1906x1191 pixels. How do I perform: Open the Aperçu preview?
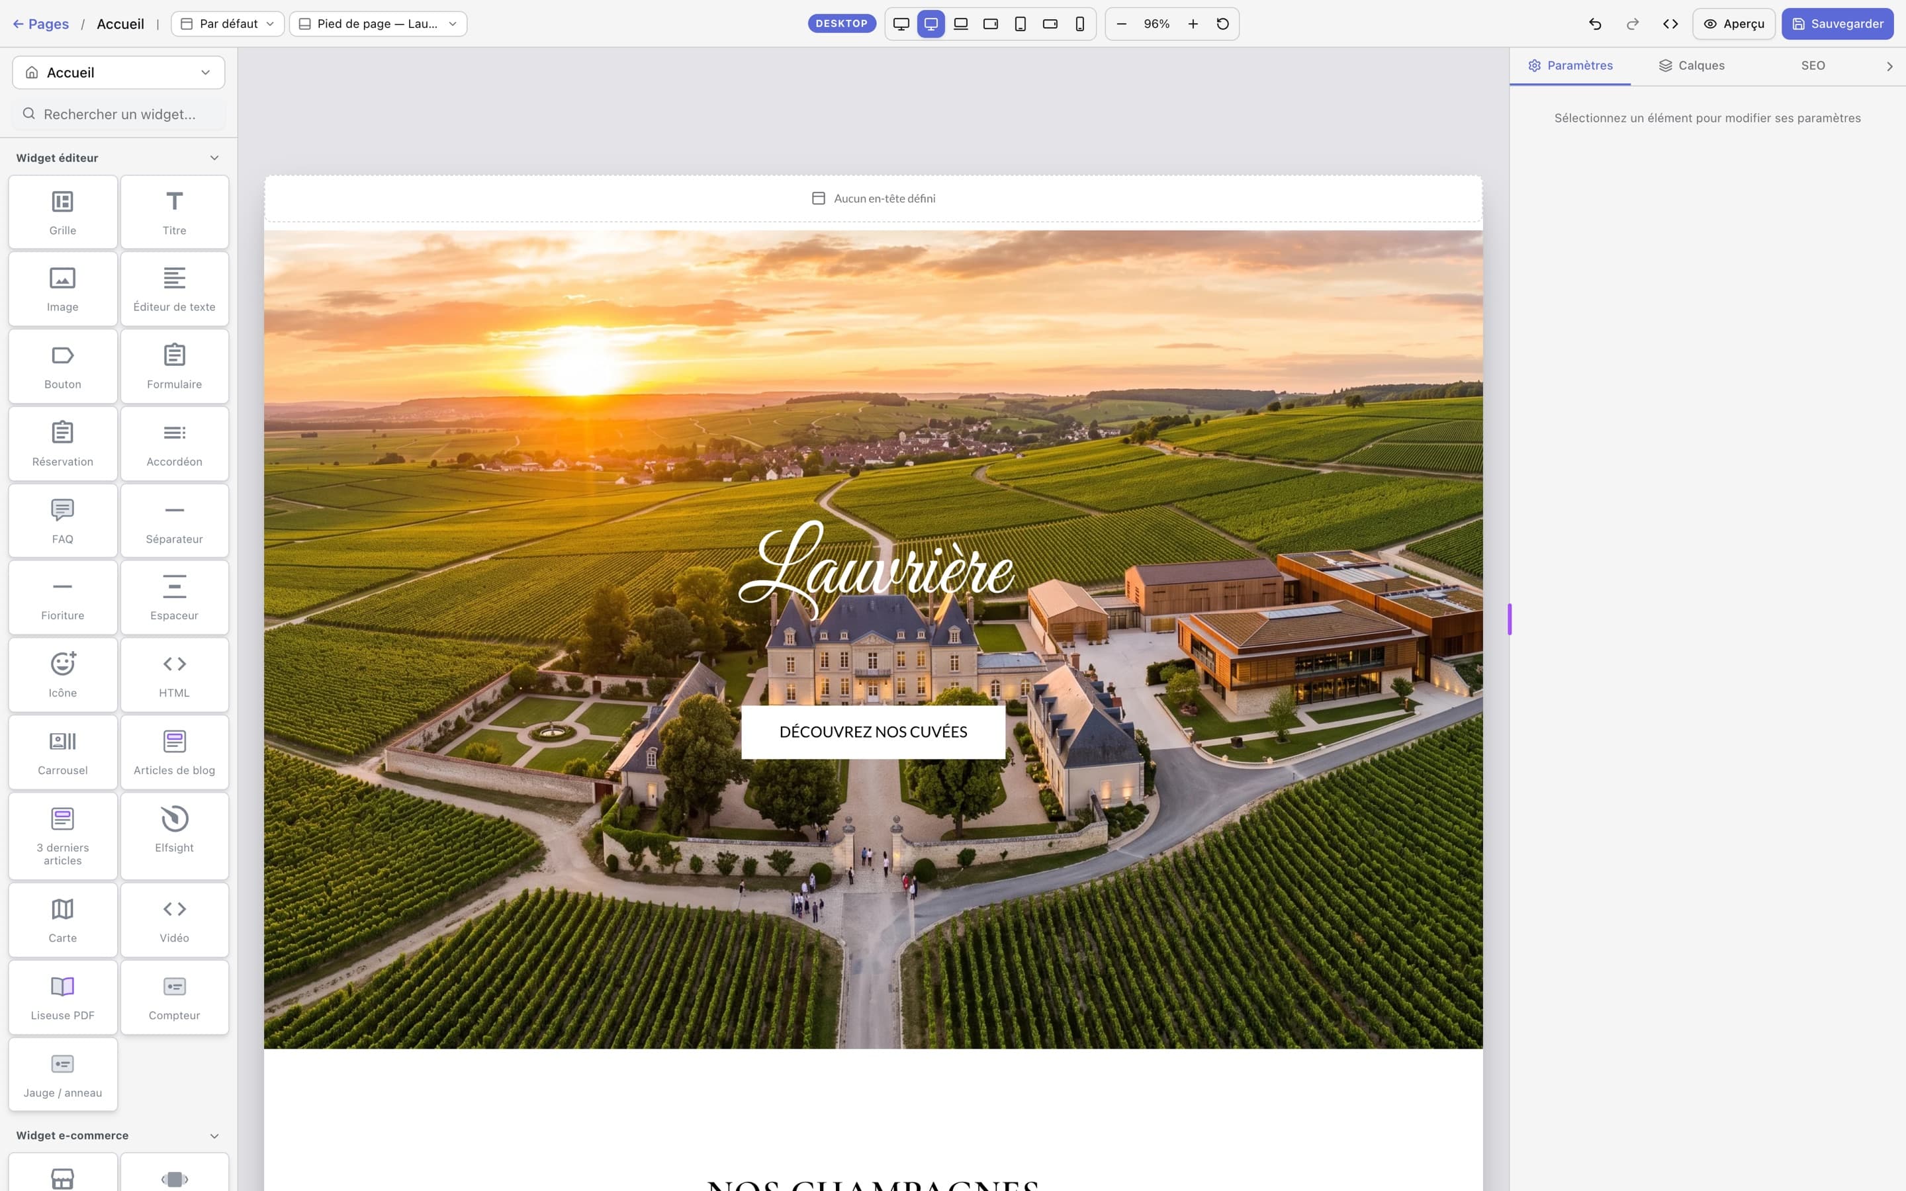point(1733,24)
